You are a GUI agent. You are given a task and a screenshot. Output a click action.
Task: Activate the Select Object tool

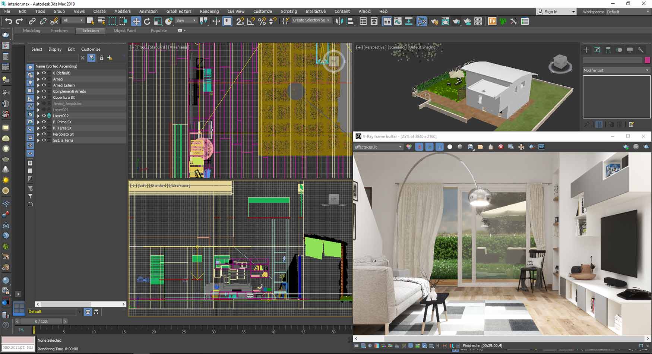coord(90,21)
